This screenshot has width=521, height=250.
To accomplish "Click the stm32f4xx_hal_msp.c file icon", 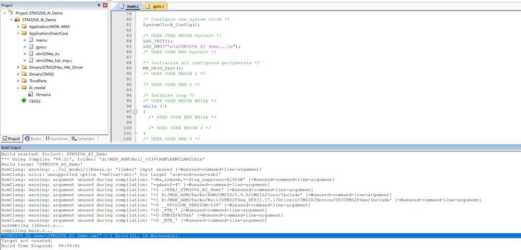I will tap(31, 61).
